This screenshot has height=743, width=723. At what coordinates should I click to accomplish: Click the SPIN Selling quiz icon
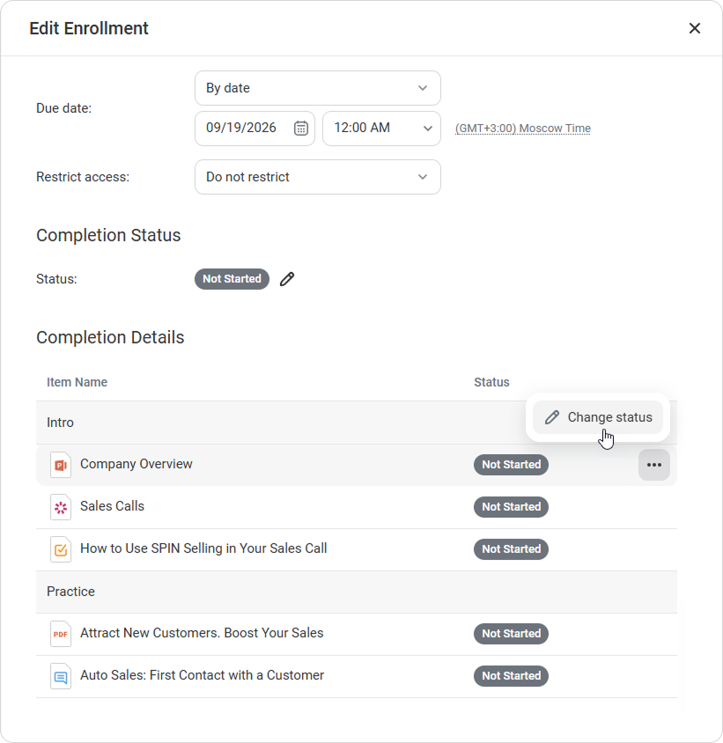[x=60, y=549]
